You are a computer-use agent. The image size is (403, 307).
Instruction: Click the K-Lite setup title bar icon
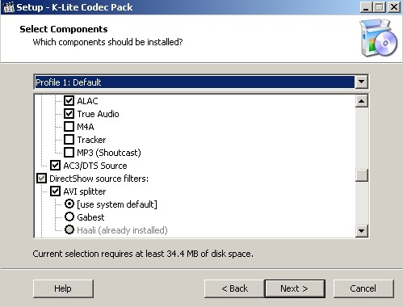8,7
